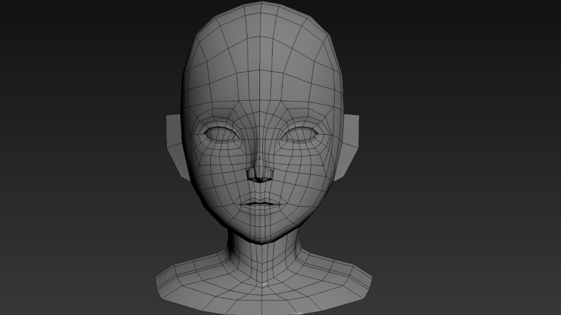Click the chin of the head model

(x=259, y=231)
